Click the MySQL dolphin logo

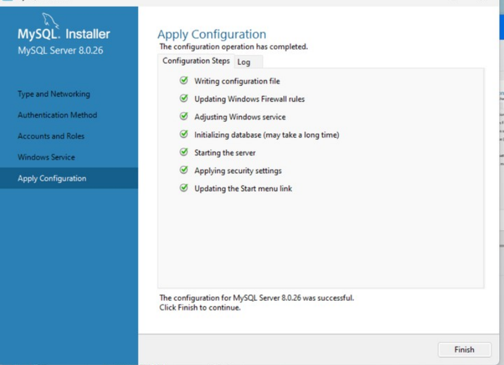pyautogui.click(x=51, y=20)
